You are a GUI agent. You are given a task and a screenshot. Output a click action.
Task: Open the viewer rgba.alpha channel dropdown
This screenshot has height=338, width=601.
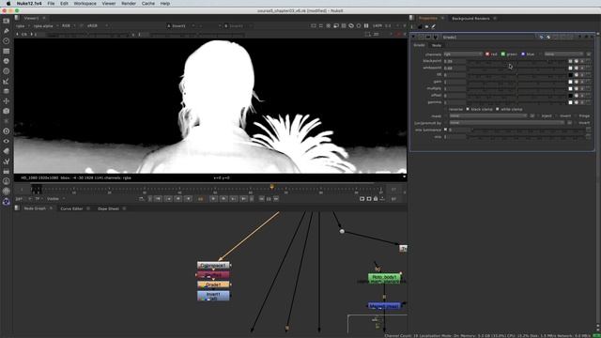[46, 25]
